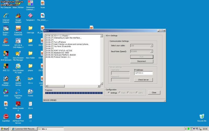
Task: Select the New Folder desktop icon
Action: click(x=30, y=55)
